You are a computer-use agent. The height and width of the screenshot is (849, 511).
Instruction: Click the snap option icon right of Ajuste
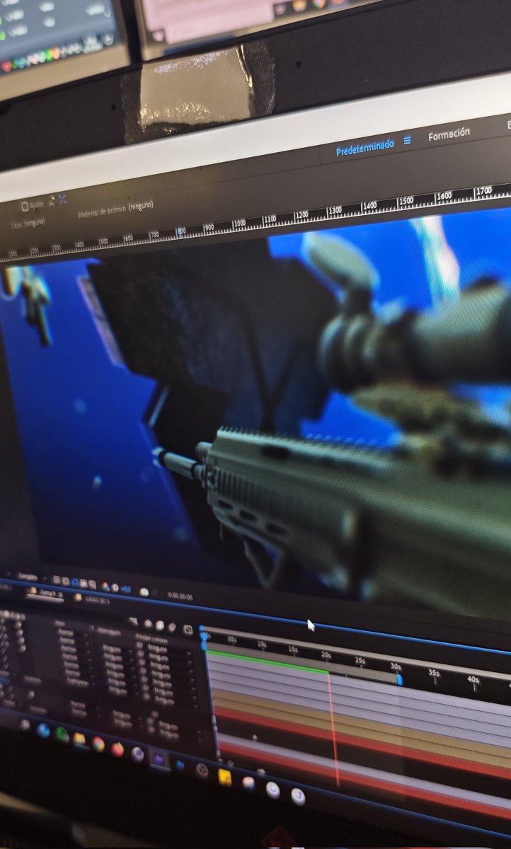[52, 202]
